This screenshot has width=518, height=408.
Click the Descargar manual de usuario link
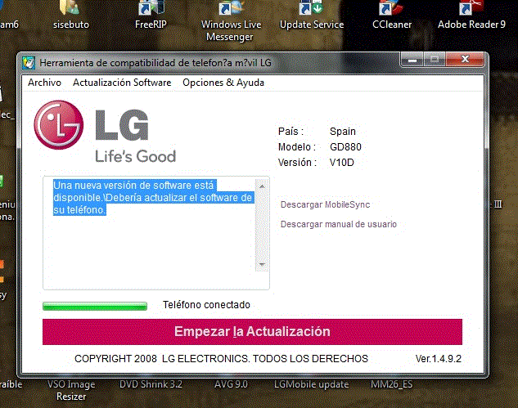(338, 225)
